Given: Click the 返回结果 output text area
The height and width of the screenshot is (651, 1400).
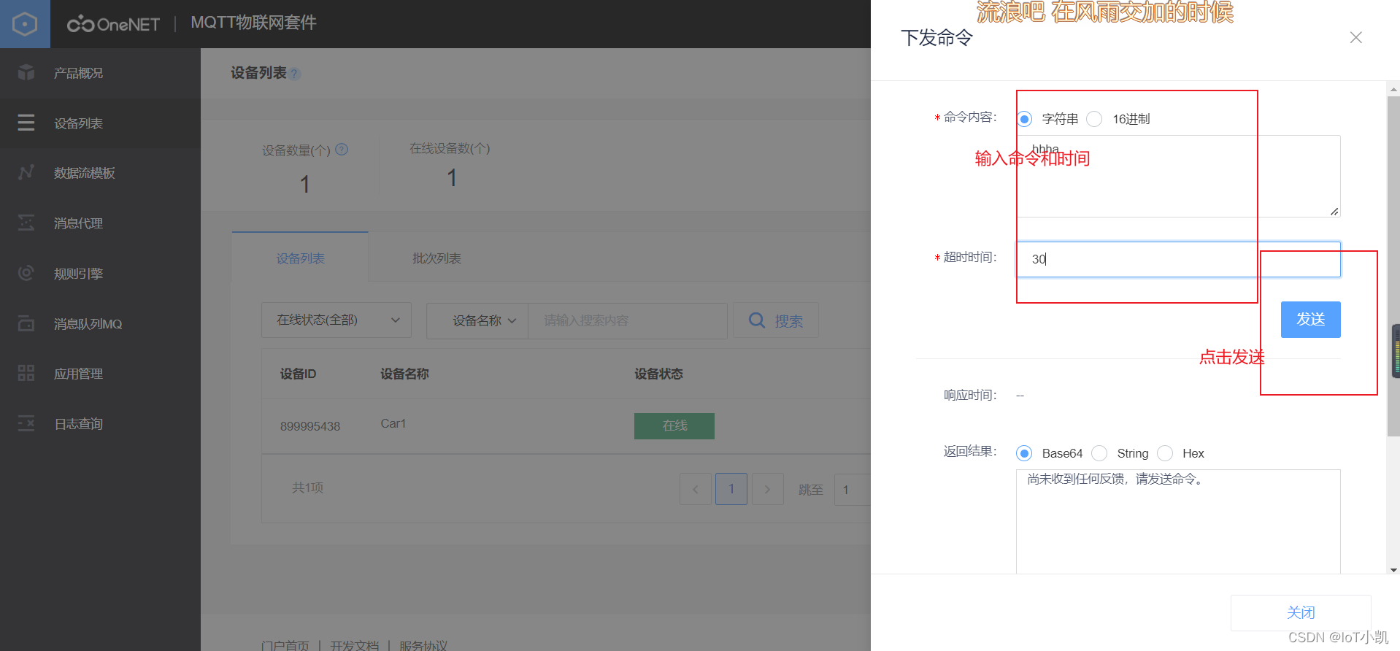Looking at the screenshot, I should (1178, 521).
